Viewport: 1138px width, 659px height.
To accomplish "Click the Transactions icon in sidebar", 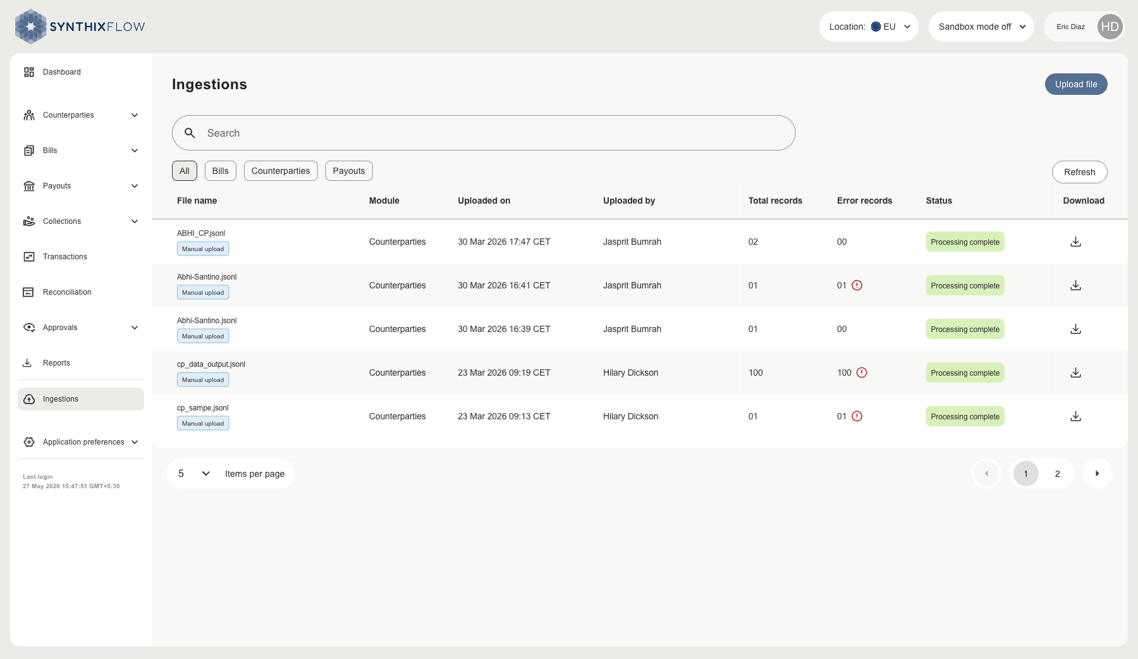I will tap(29, 257).
